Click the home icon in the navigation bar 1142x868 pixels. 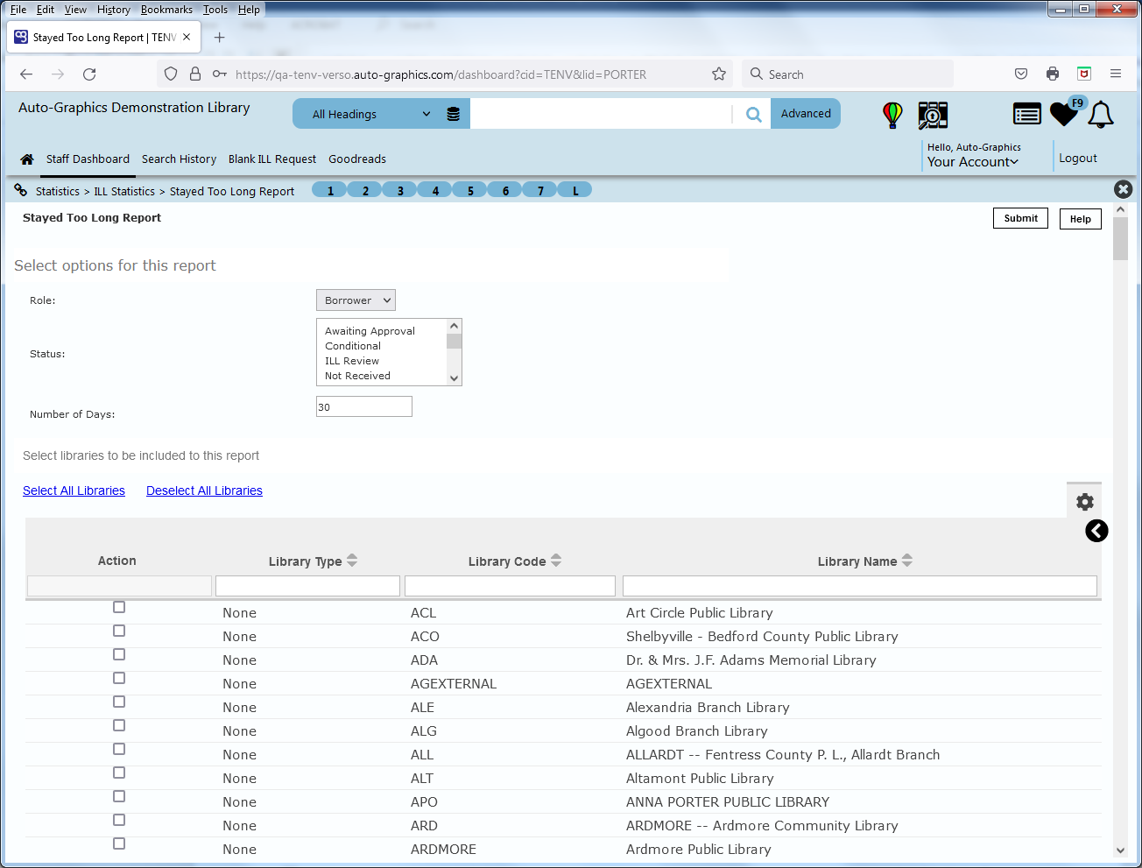[x=27, y=159]
